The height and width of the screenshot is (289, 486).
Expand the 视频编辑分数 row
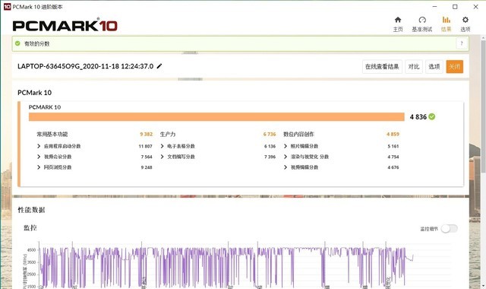tap(286, 167)
